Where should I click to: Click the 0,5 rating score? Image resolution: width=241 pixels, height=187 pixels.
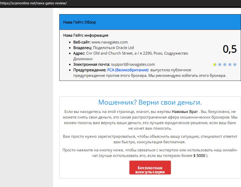click(230, 49)
